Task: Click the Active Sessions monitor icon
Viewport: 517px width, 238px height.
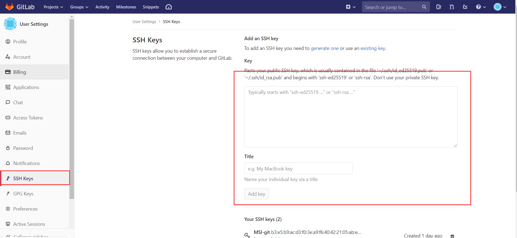Action: tap(8, 224)
